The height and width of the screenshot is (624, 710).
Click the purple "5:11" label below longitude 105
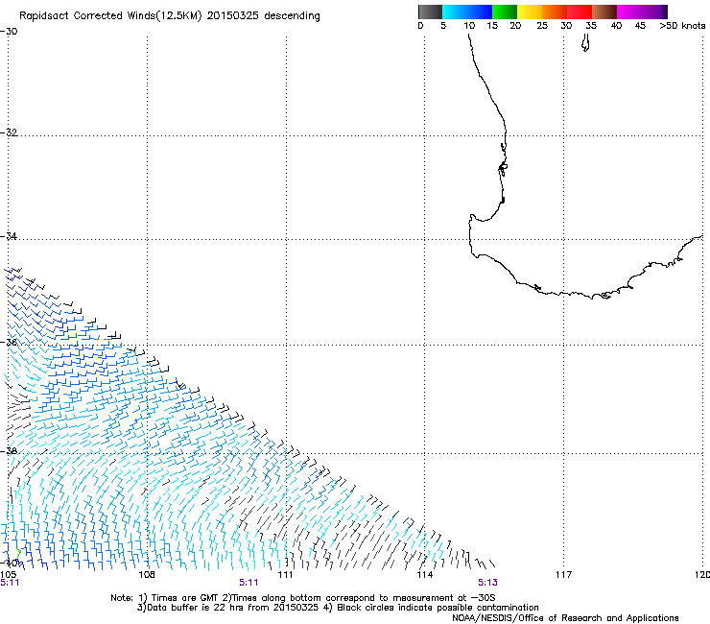[x=10, y=583]
